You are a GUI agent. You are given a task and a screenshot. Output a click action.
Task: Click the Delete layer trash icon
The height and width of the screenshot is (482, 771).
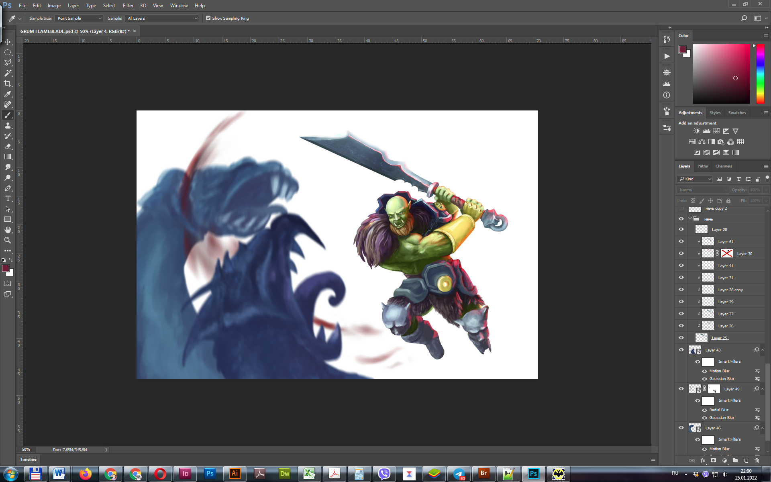point(757,461)
